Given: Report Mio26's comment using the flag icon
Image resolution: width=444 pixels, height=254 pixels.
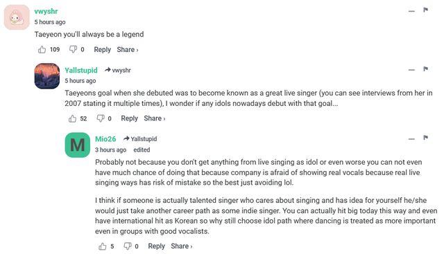Looking at the screenshot, I should click(425, 138).
